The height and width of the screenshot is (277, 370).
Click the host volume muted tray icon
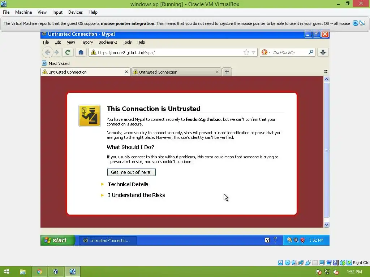tap(336, 272)
